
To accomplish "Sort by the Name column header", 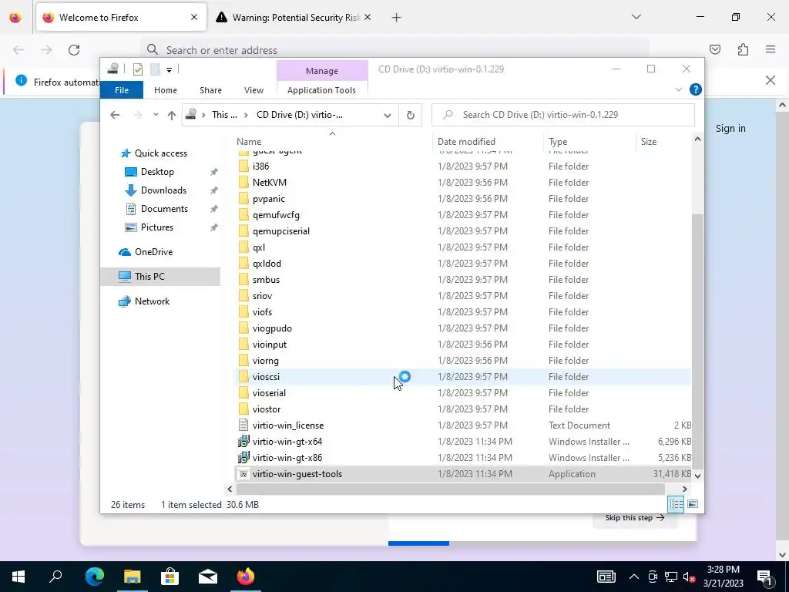I will (332, 142).
